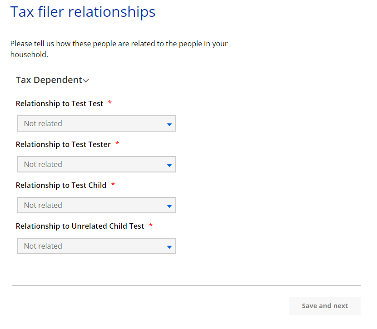The image size is (377, 329).
Task: Click blue arrow on Unrelated Child Test dropdown
Action: point(169,247)
